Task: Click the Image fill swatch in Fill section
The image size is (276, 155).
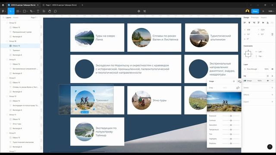Action: tap(245, 81)
